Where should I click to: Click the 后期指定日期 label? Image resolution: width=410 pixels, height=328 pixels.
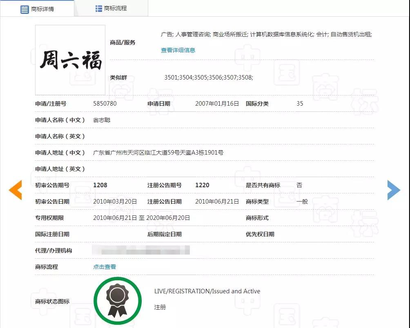(165, 234)
